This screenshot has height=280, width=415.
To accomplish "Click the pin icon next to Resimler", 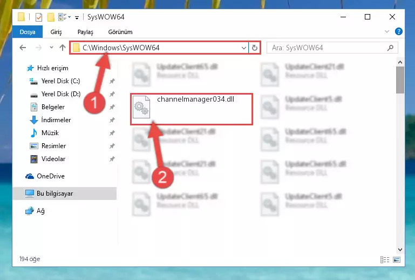I will (x=112, y=146).
